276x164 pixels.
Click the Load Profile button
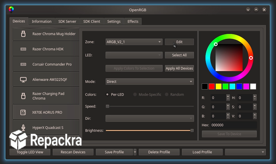[202, 152]
